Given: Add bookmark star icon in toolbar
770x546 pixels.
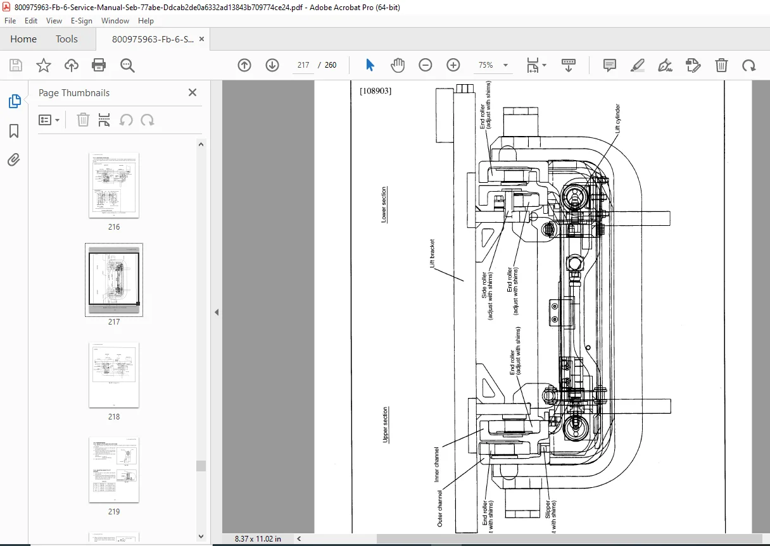Looking at the screenshot, I should tap(43, 65).
